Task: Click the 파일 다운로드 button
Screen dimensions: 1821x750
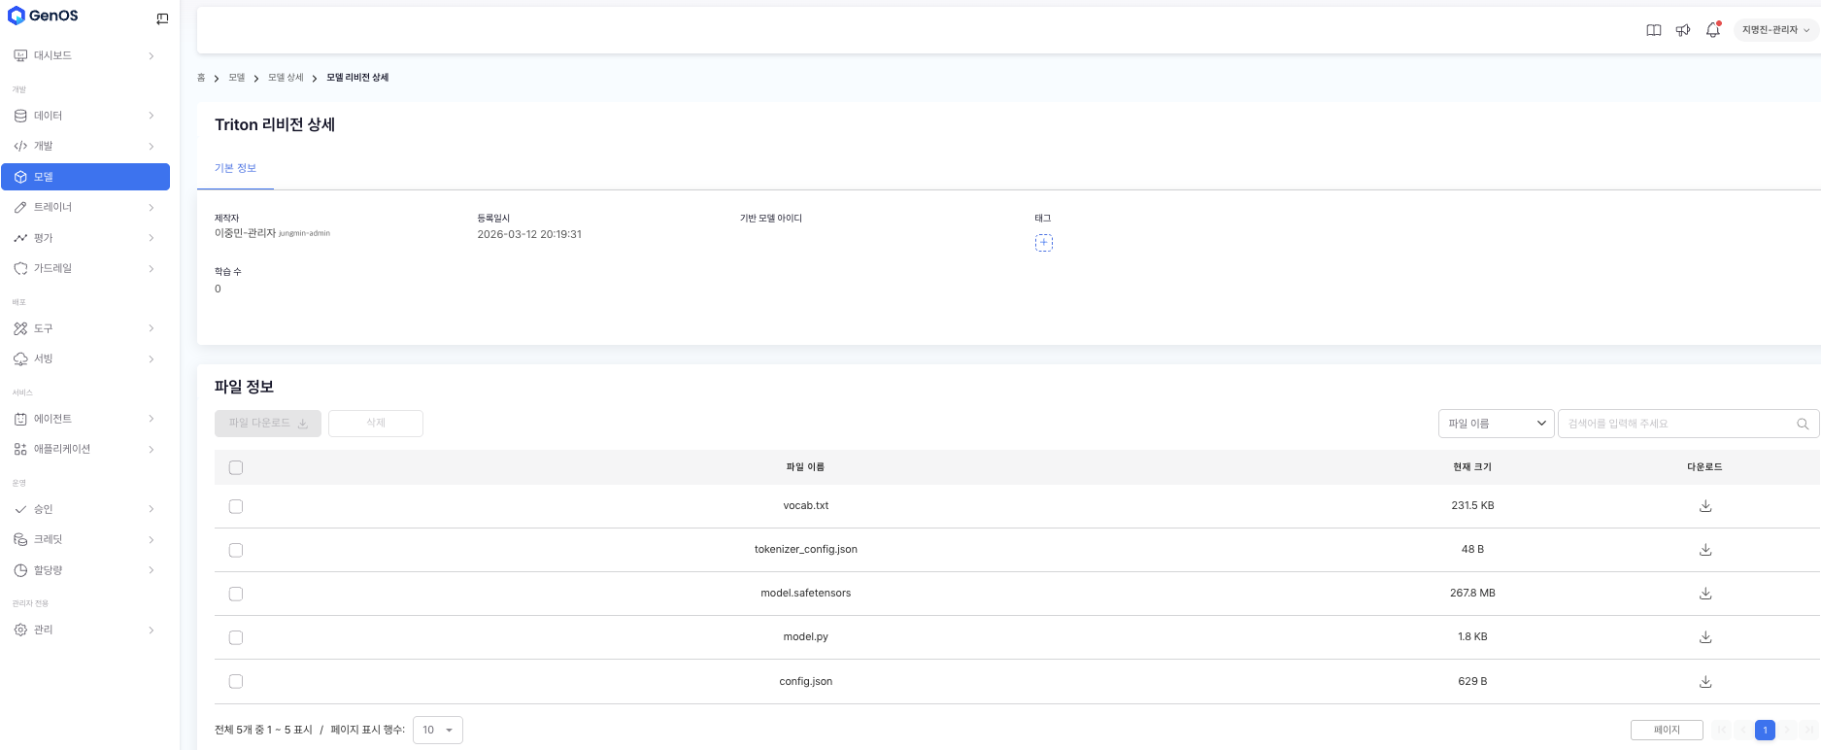Action: [268, 424]
